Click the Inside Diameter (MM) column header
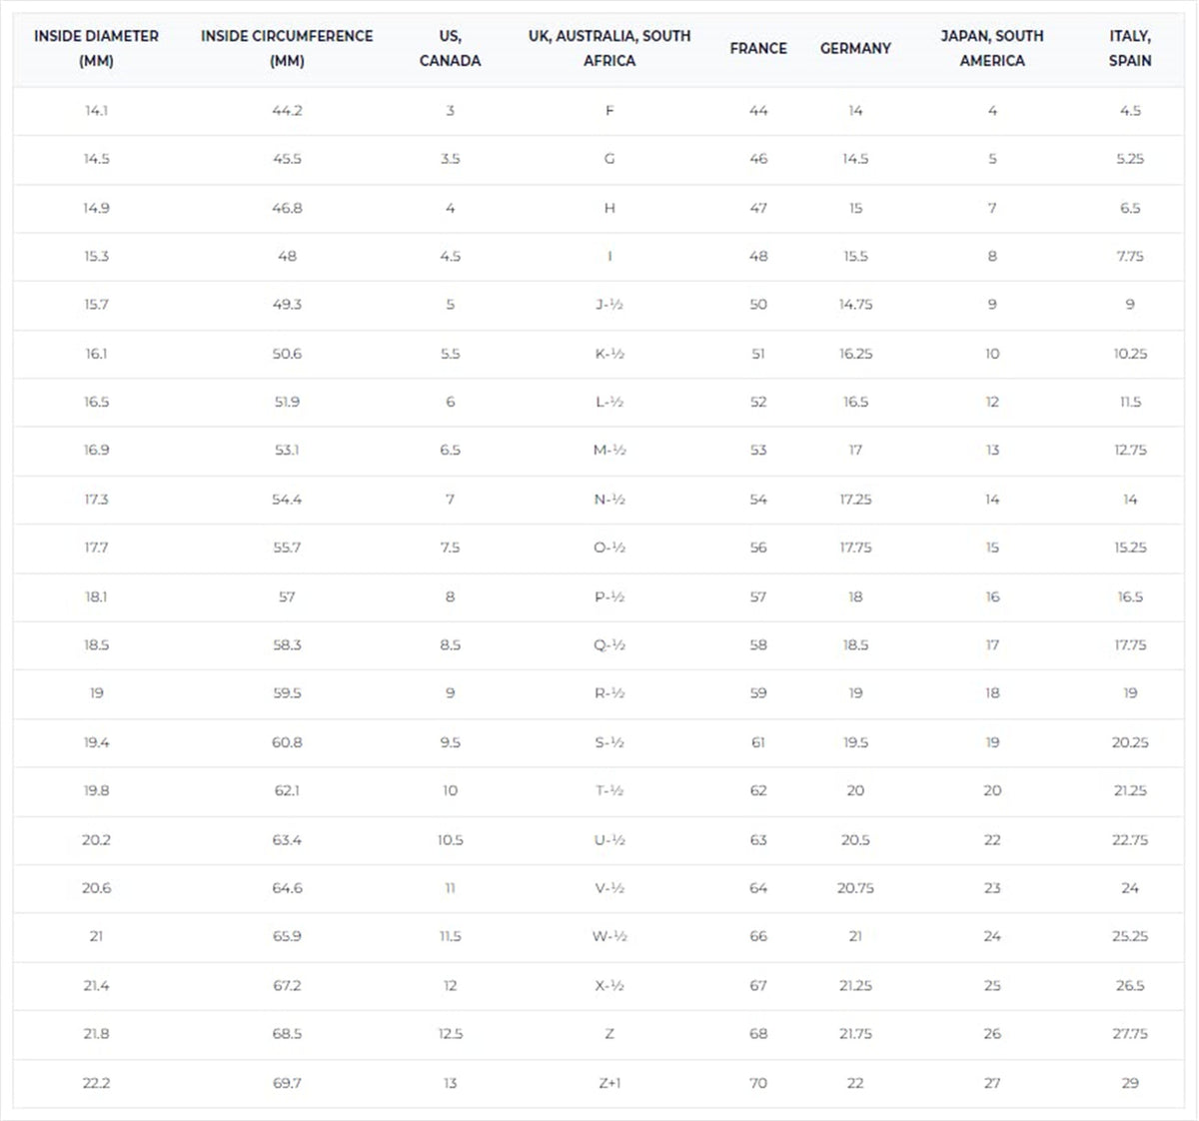 96,48
